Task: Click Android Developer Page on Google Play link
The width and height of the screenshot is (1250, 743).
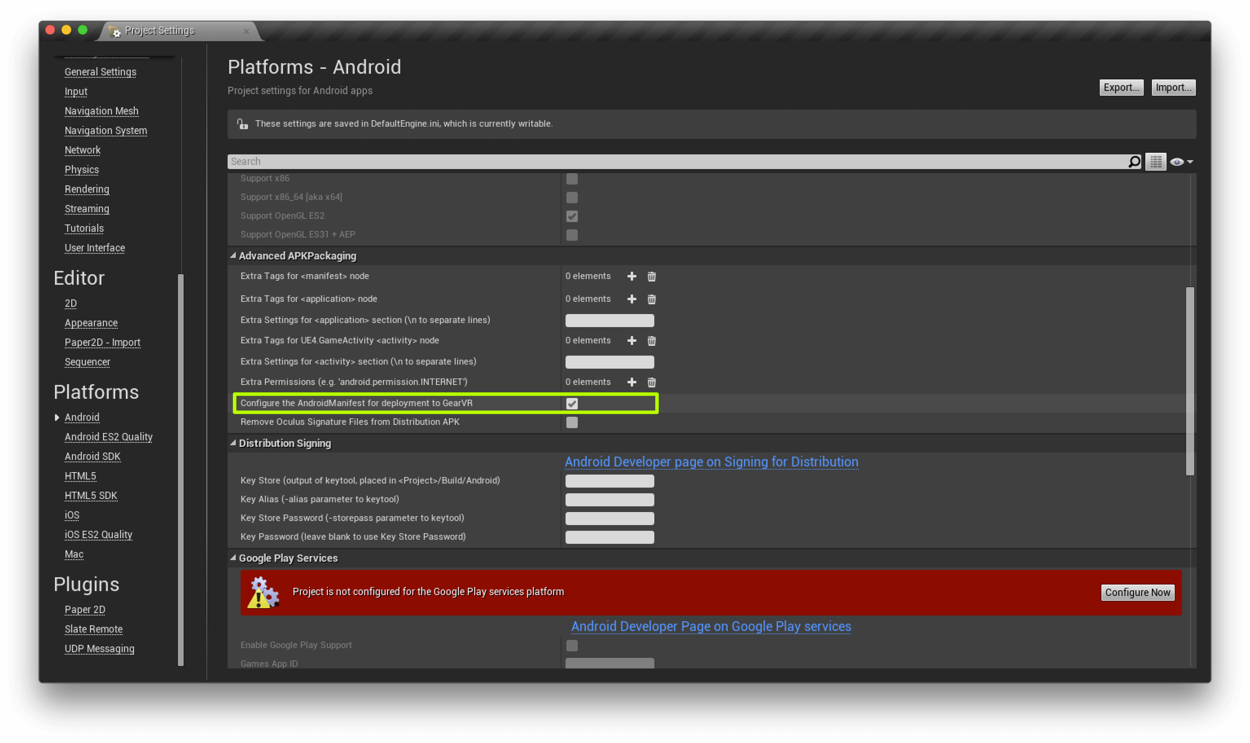Action: (711, 626)
